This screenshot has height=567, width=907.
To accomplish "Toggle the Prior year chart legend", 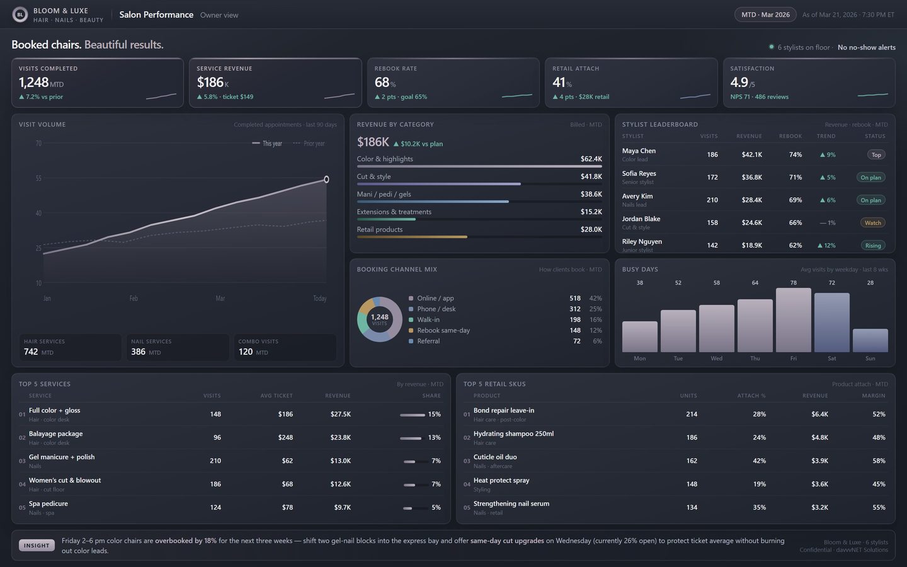I will pyautogui.click(x=309, y=144).
